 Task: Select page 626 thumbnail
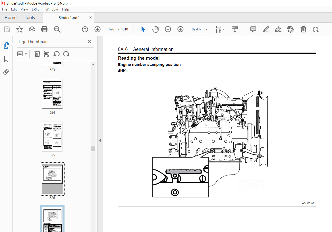(52, 179)
